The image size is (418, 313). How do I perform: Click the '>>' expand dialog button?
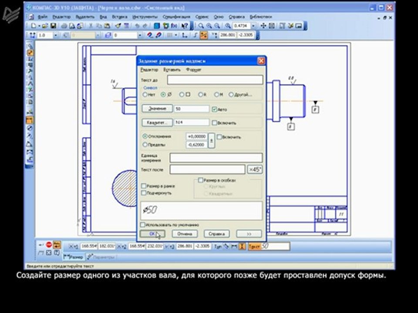(x=249, y=234)
